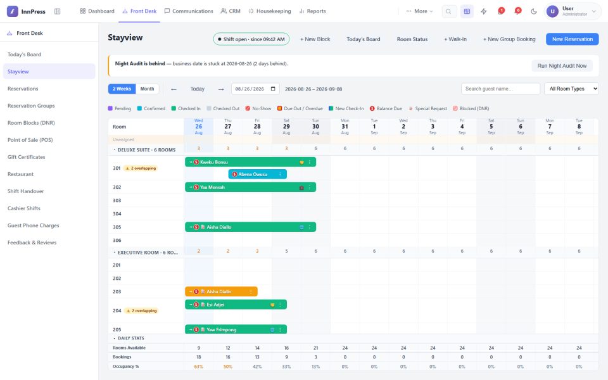Open the All Room Types dropdown

[x=571, y=89]
